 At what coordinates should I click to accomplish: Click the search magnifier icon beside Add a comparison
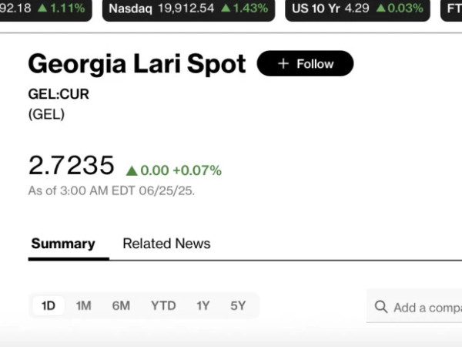click(x=381, y=307)
